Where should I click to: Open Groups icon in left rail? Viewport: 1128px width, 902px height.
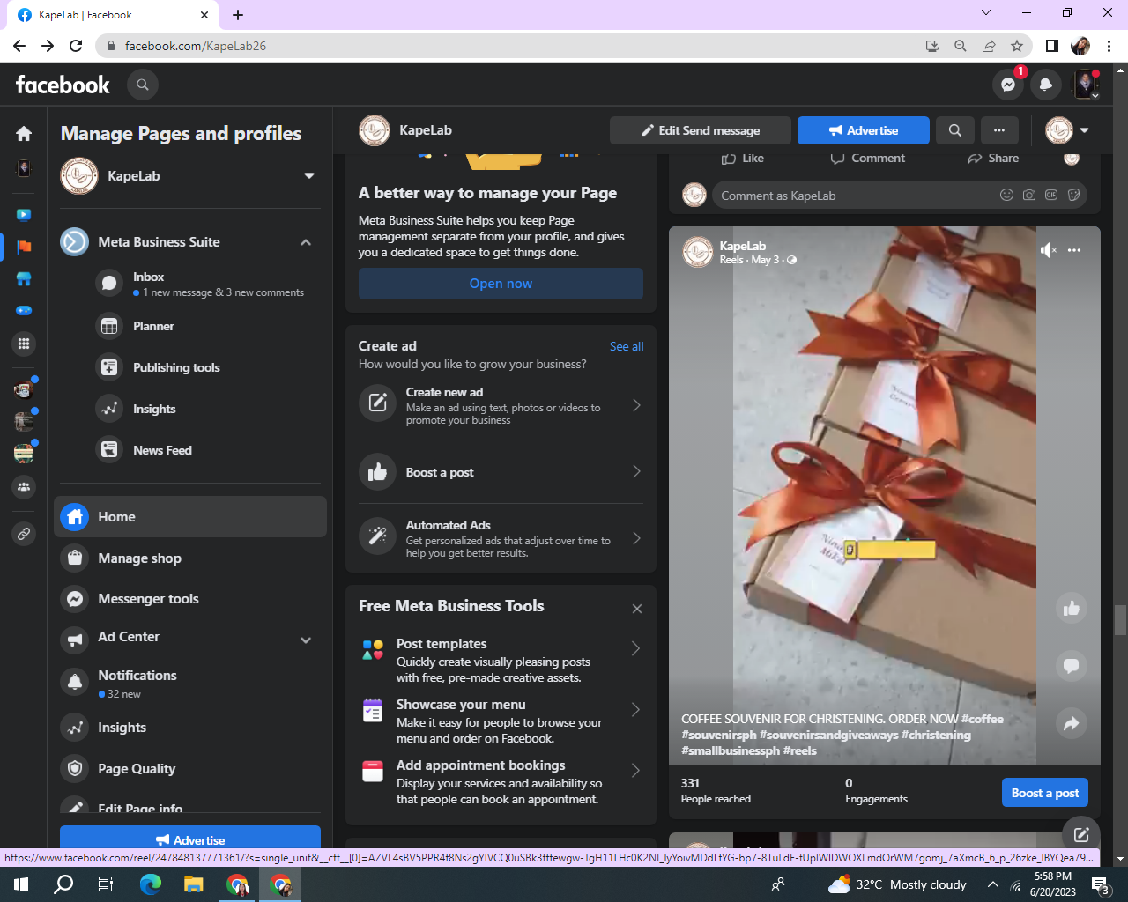[24, 486]
